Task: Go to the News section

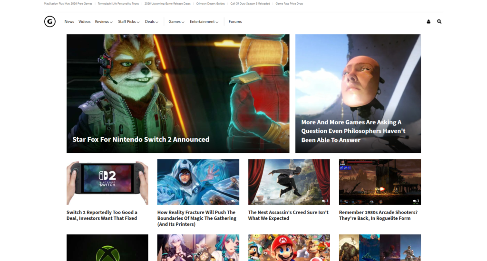Action: pyautogui.click(x=69, y=22)
